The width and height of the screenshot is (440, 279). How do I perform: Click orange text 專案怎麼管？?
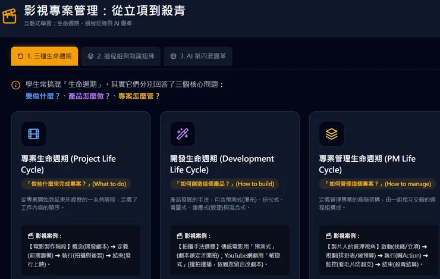pyautogui.click(x=139, y=96)
